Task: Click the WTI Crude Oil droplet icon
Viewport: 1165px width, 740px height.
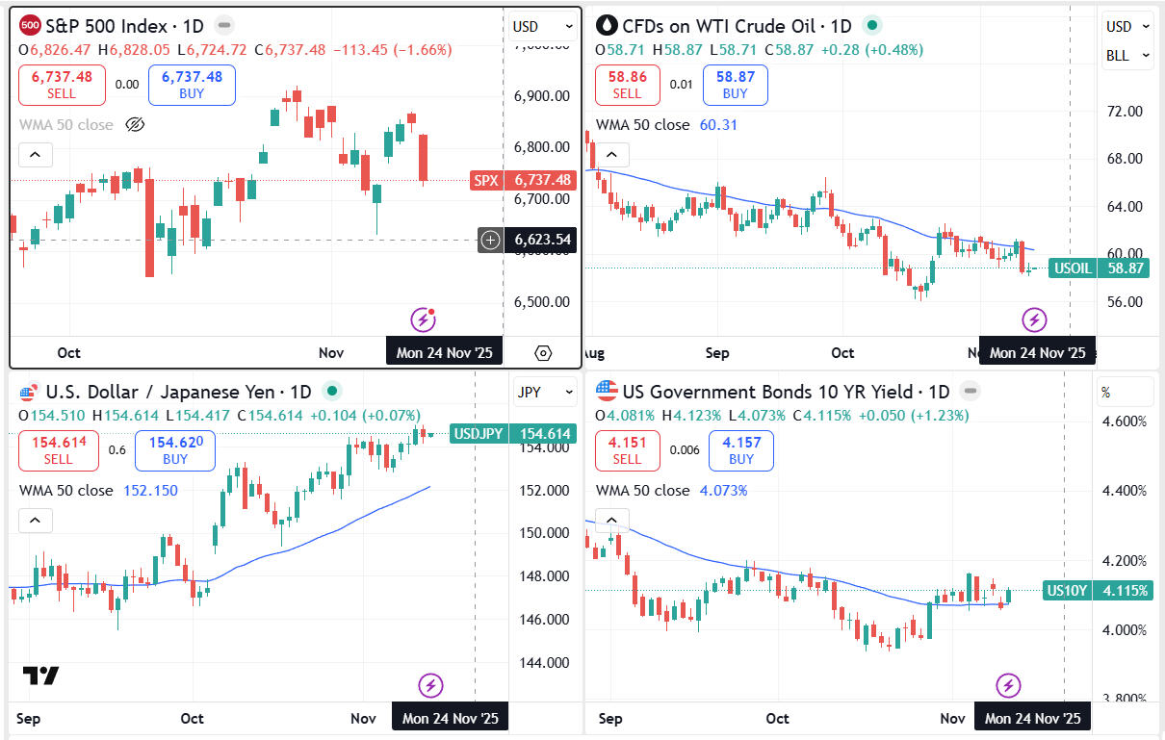Action: [x=608, y=25]
